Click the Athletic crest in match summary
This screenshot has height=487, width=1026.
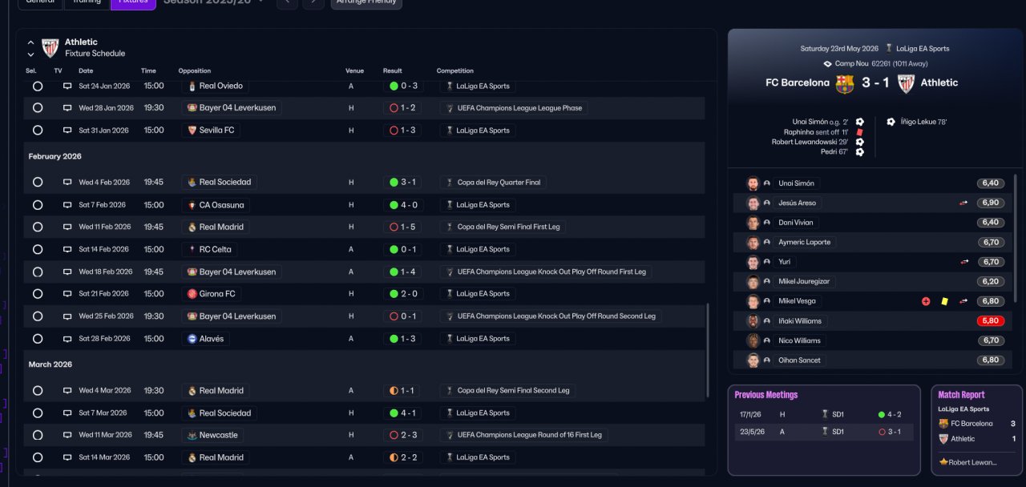pyautogui.click(x=906, y=83)
